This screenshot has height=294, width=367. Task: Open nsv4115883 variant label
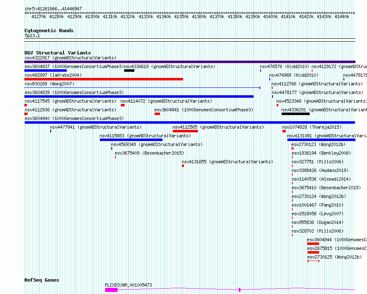point(145,136)
